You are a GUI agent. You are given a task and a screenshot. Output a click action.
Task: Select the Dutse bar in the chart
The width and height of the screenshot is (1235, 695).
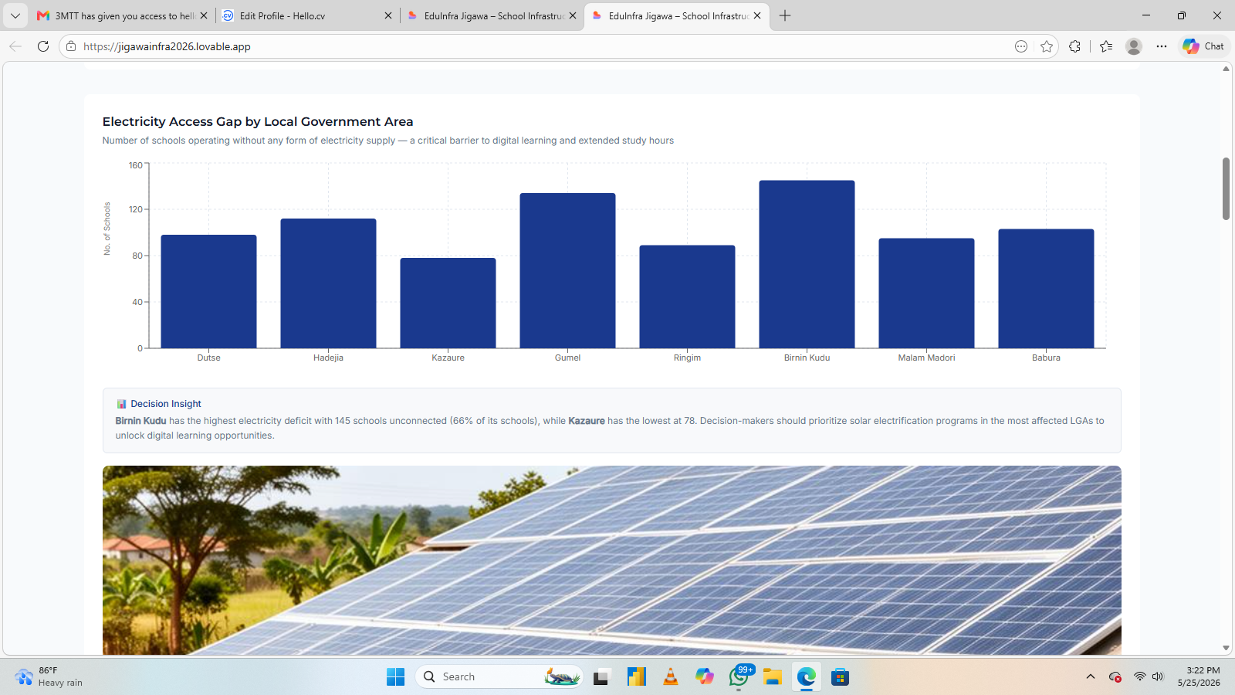click(208, 291)
